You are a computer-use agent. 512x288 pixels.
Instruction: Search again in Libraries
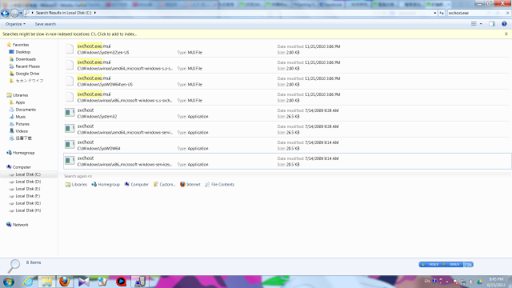[x=76, y=185]
